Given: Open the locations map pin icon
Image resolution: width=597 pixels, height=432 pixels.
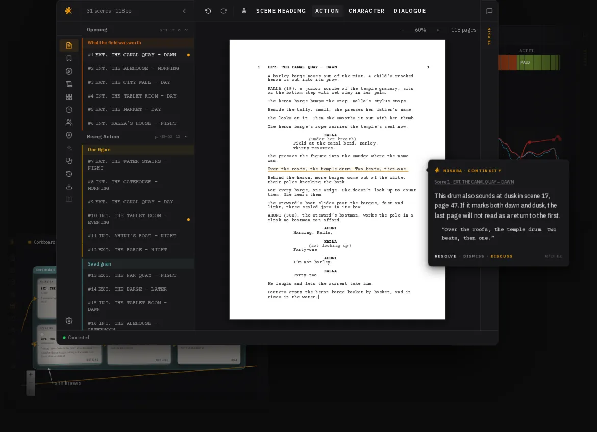Looking at the screenshot, I should (69, 135).
